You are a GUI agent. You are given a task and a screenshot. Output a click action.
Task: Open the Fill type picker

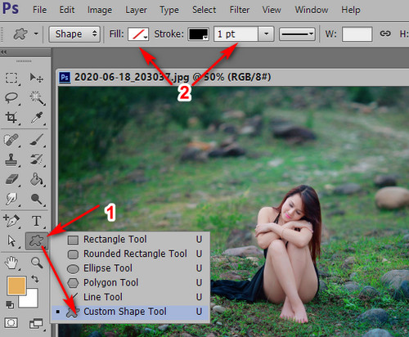pyautogui.click(x=138, y=34)
